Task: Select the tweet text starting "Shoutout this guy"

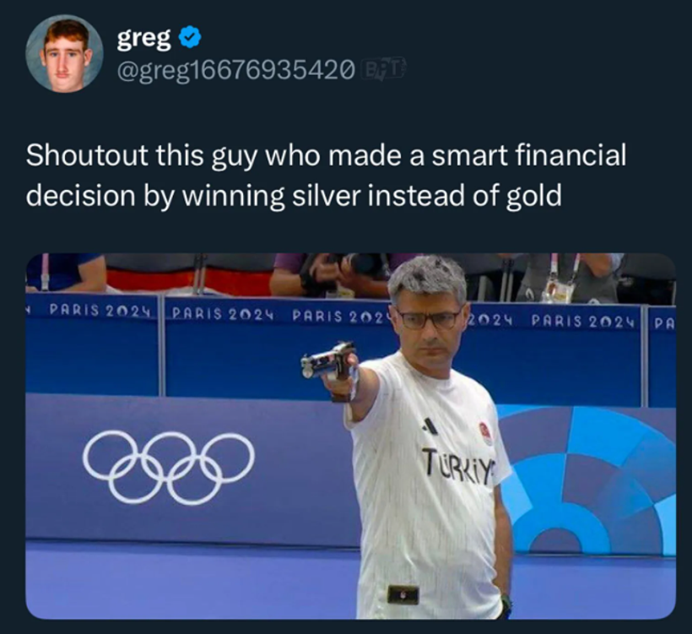Action: point(326,176)
